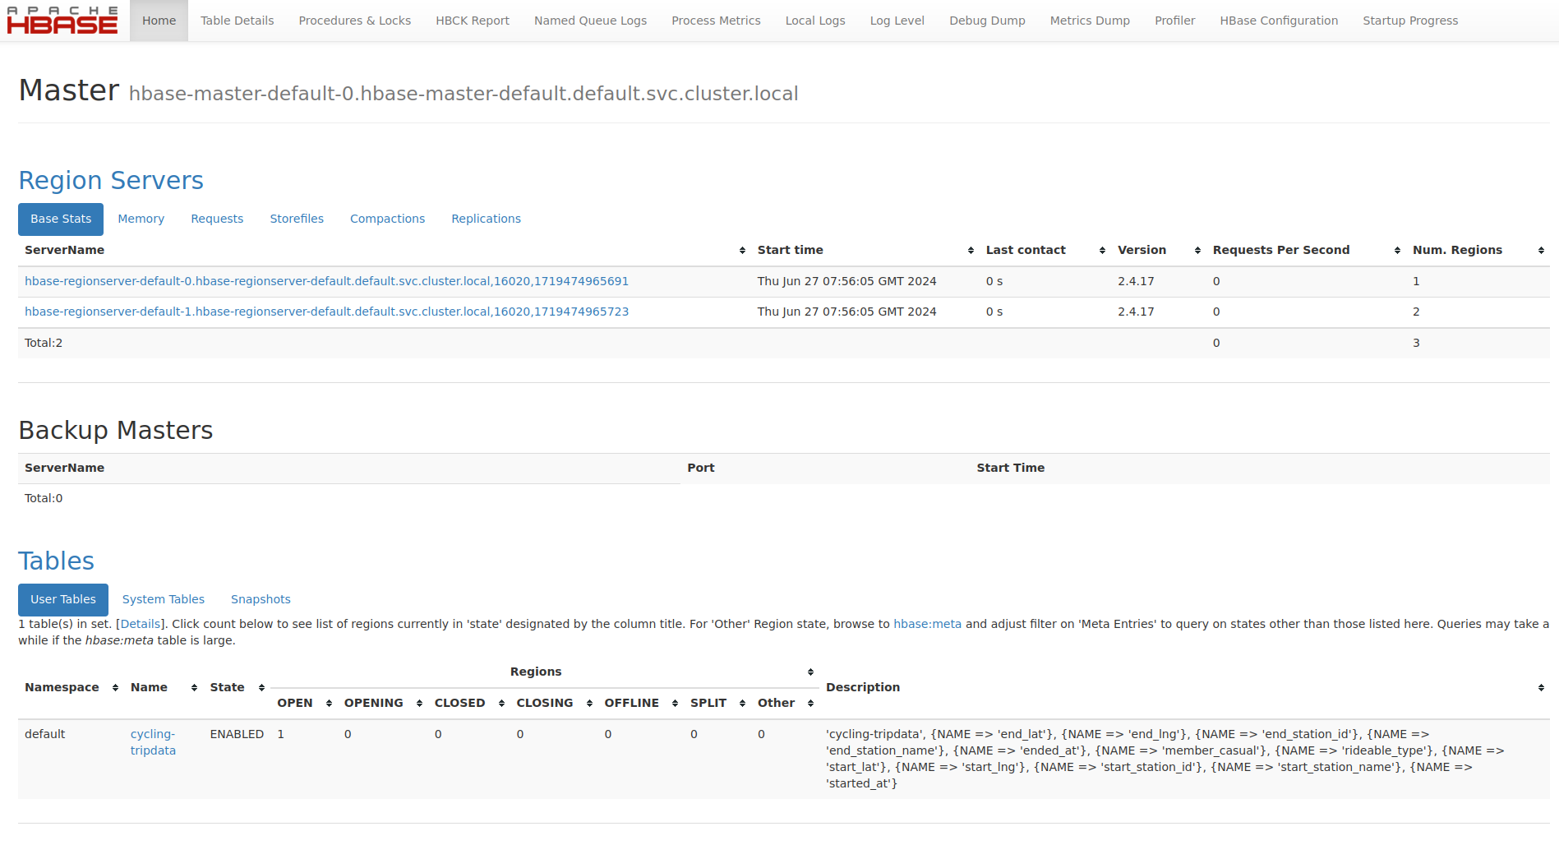1559x845 pixels.
Task: Switch to the Memory stats tab
Action: [141, 219]
